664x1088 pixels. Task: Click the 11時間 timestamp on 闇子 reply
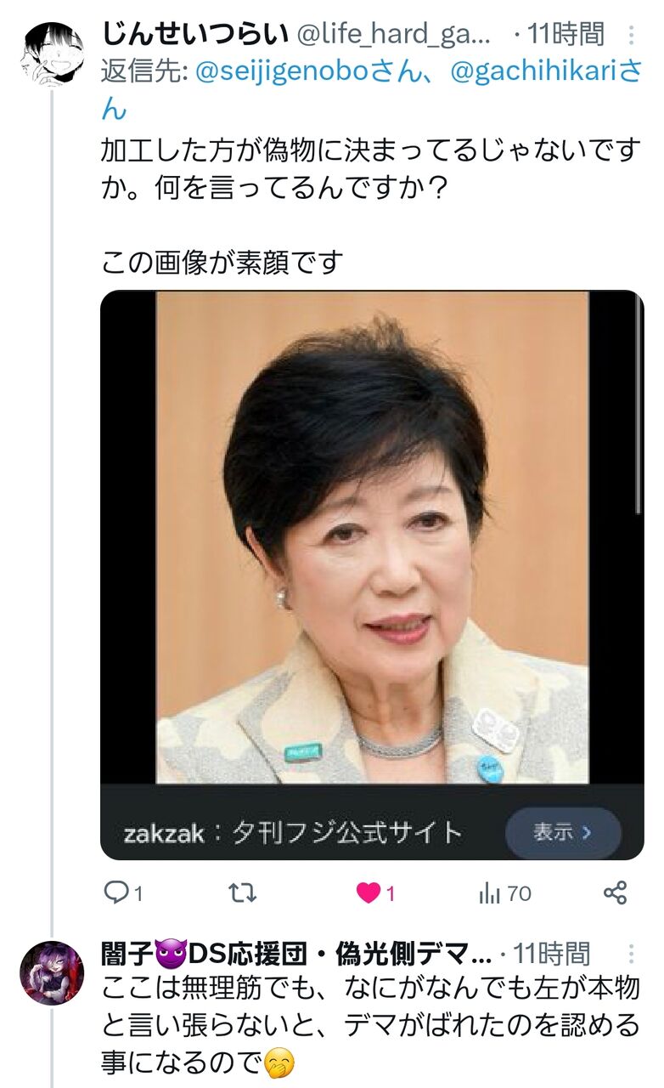point(552,953)
